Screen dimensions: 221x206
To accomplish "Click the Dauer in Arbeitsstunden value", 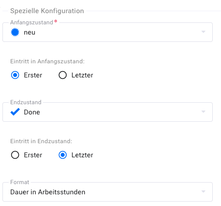I will [x=48, y=192].
